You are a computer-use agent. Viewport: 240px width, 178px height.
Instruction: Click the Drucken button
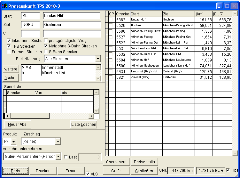click(x=43, y=171)
